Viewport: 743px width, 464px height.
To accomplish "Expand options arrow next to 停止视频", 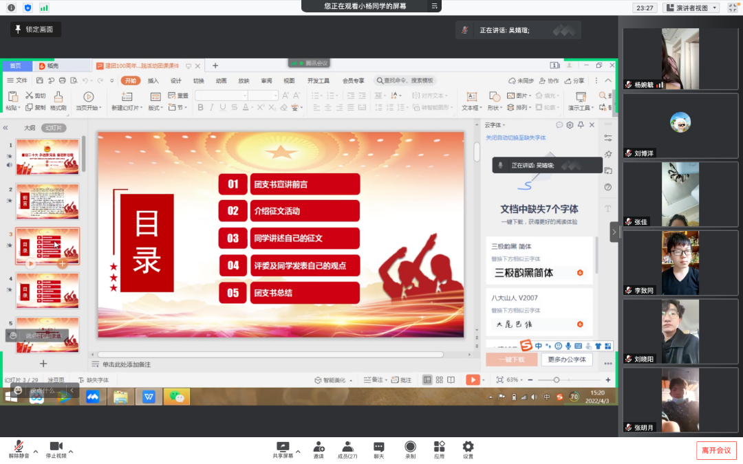I will [x=71, y=452].
